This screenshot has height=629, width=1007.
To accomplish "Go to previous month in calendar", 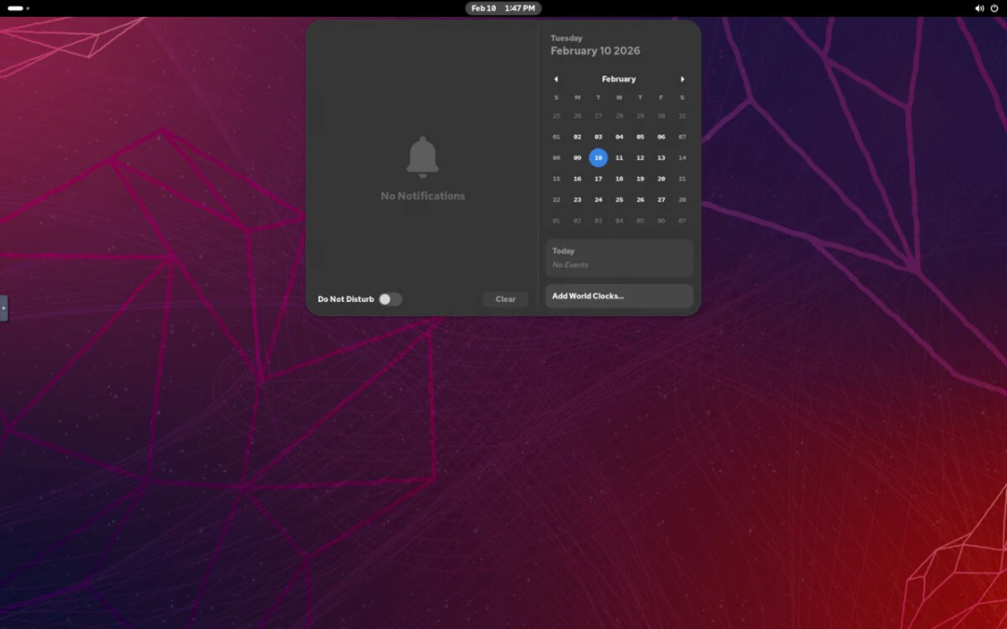I will [x=556, y=79].
